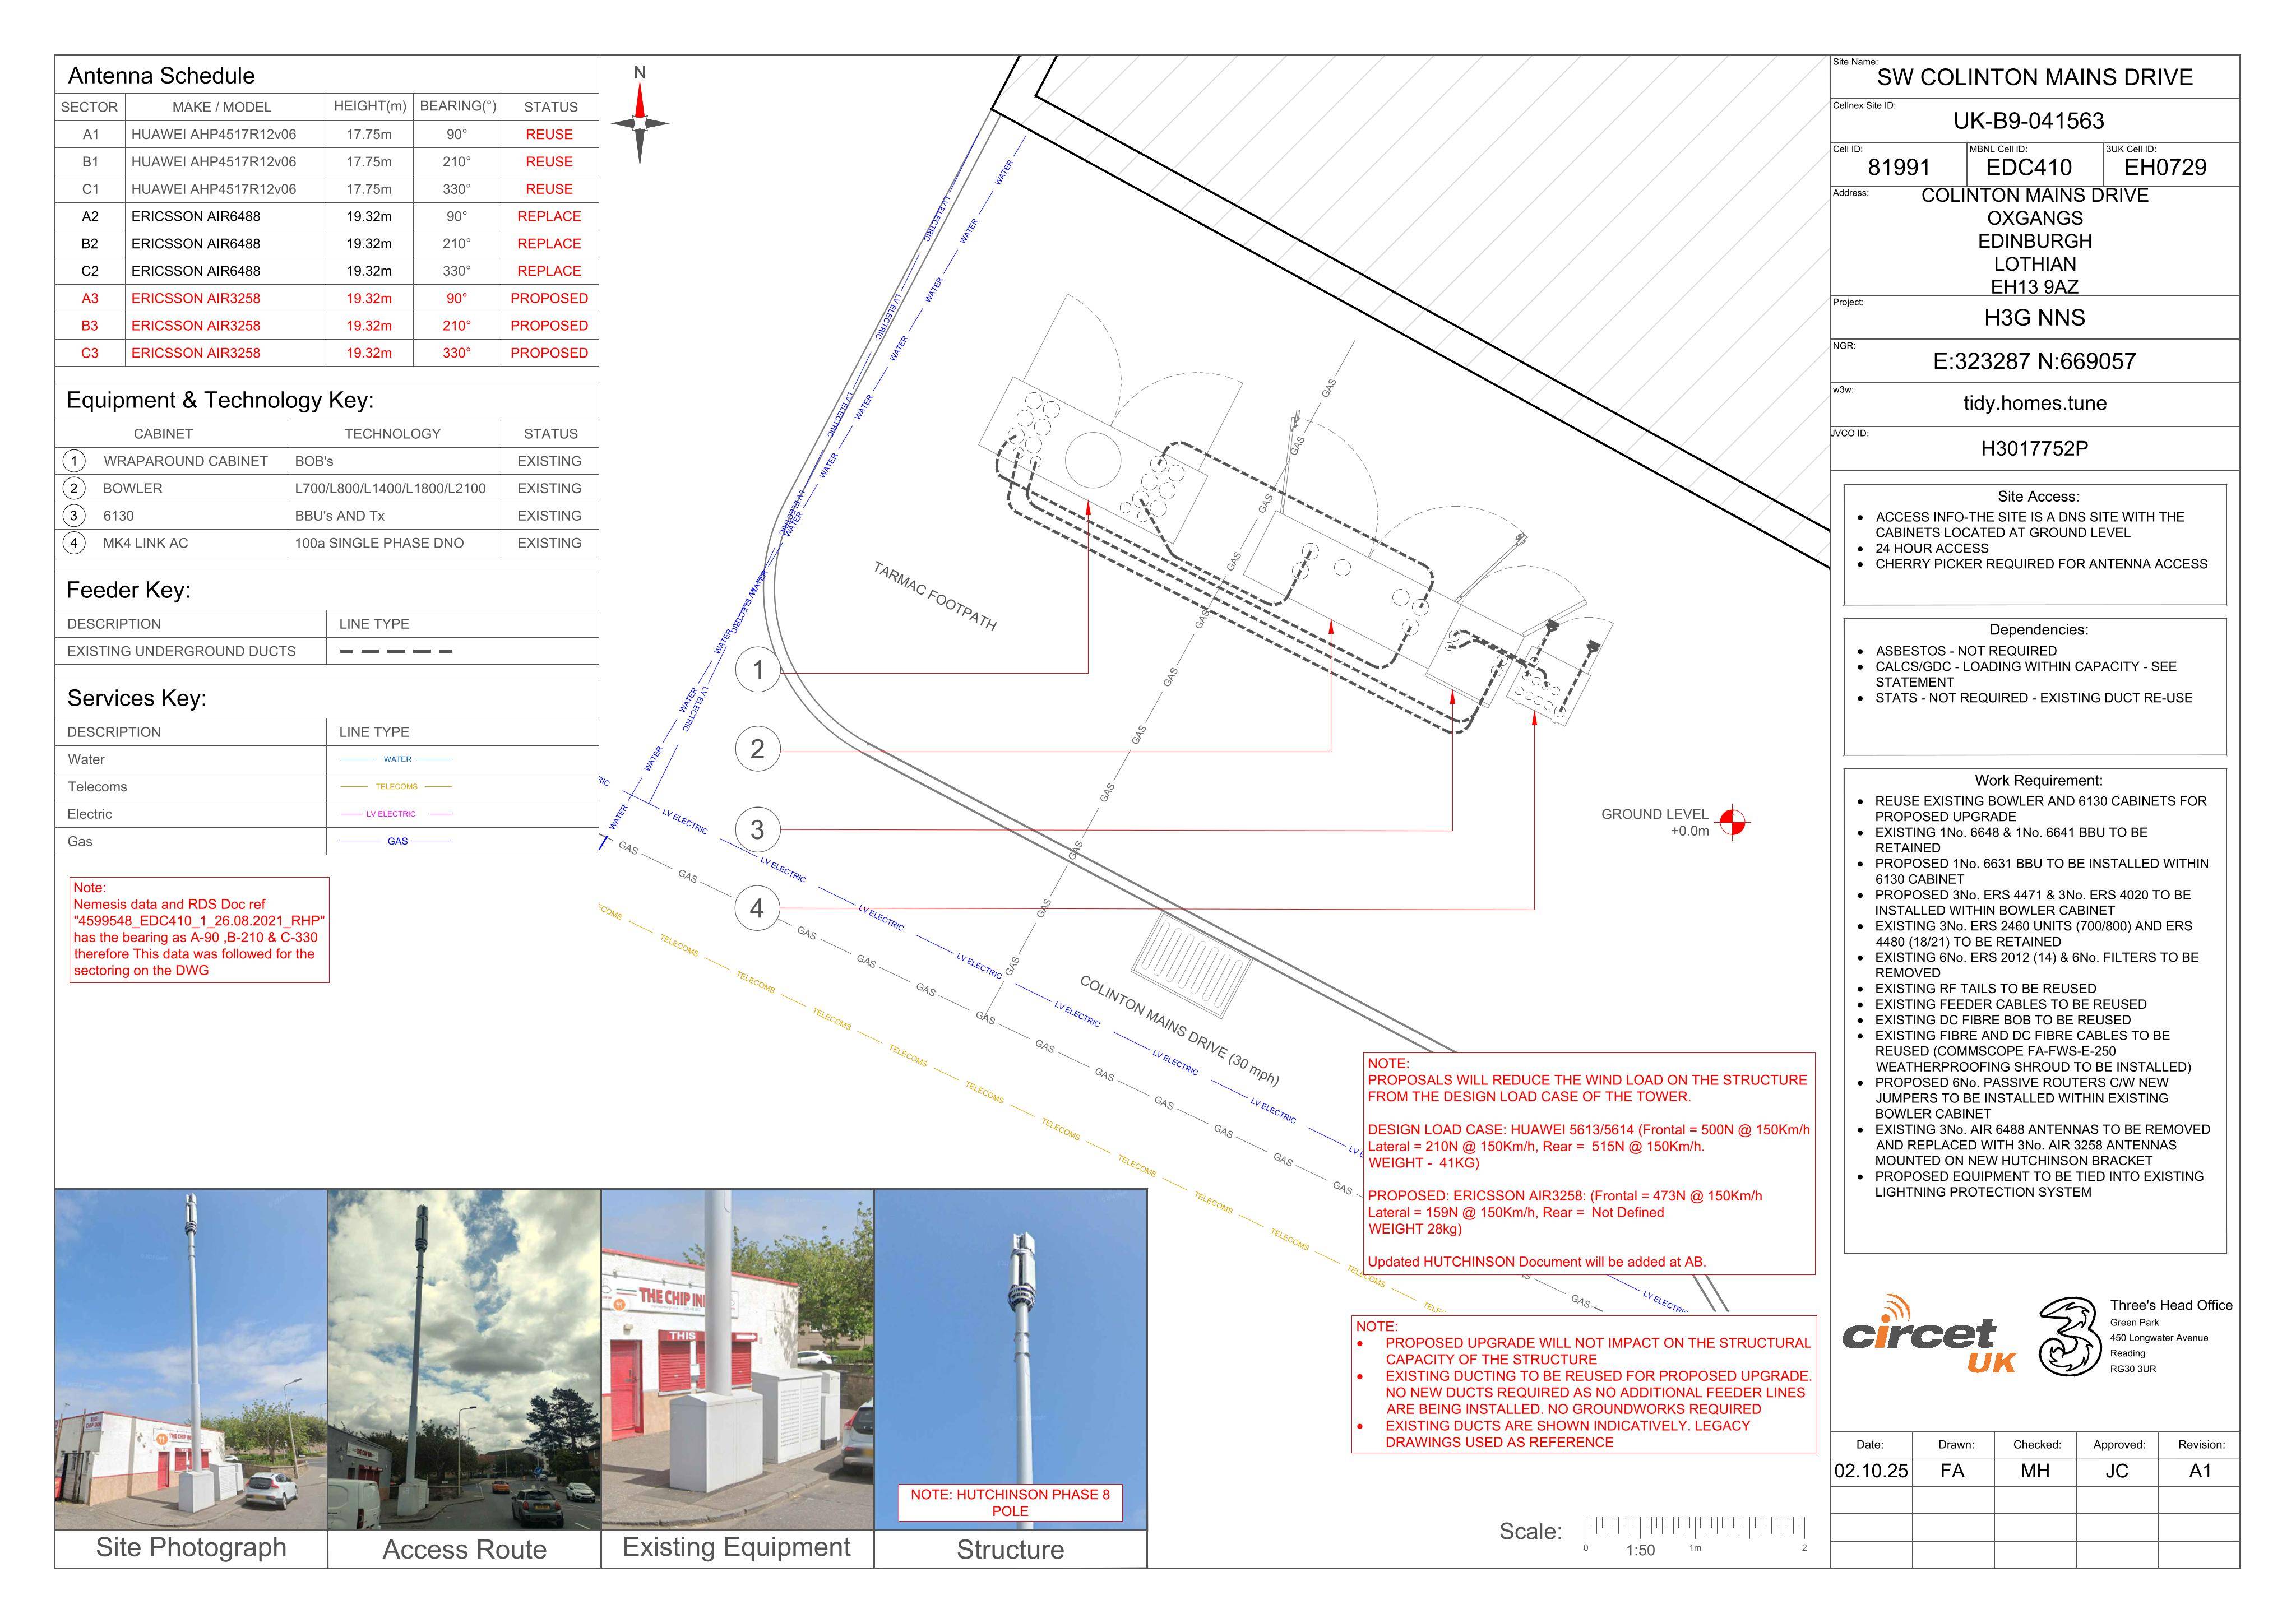The height and width of the screenshot is (1623, 2296).
Task: Open the Site Photograph thumbnail
Action: (x=191, y=1360)
